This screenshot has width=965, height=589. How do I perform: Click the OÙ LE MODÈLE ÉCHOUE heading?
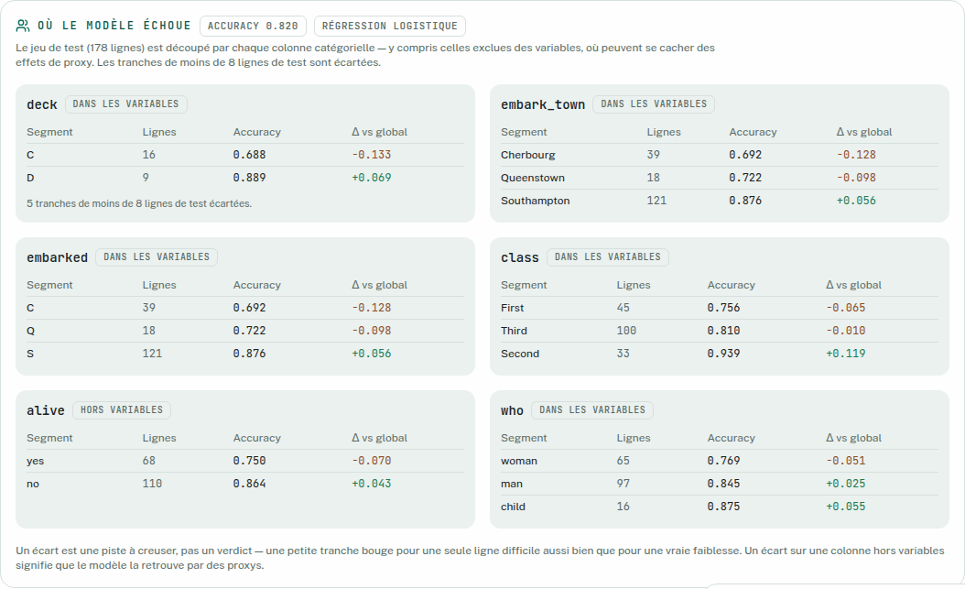114,26
